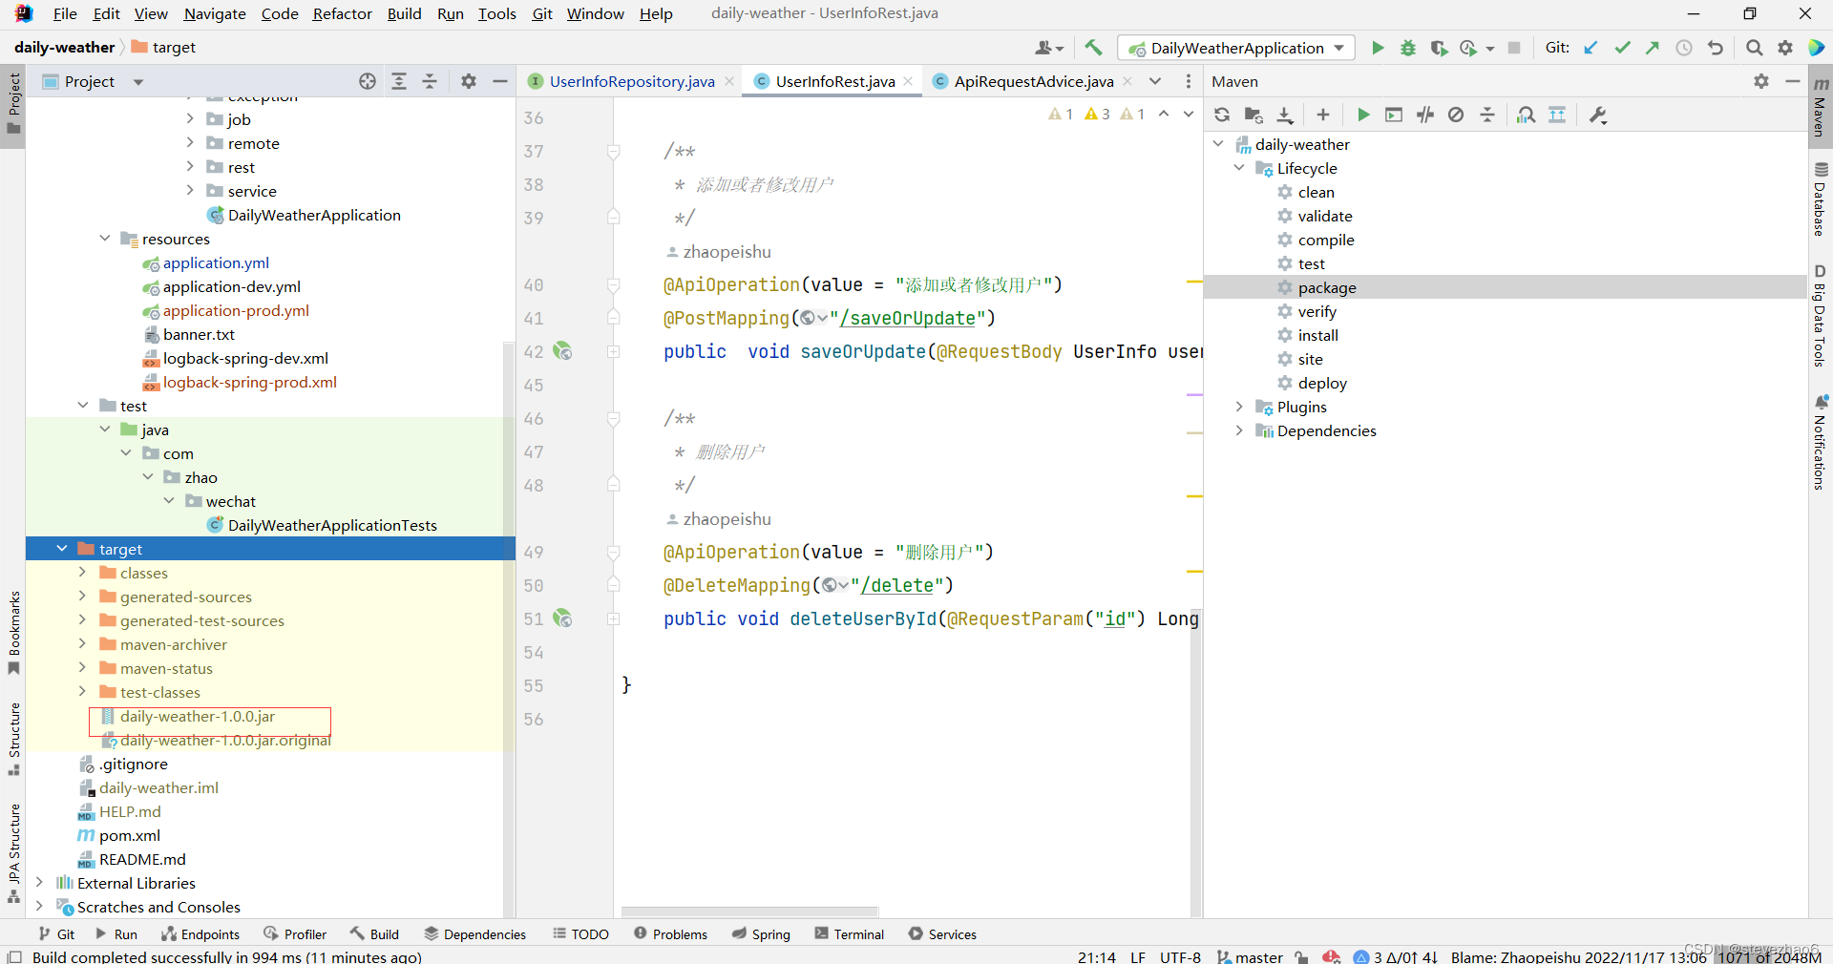Image resolution: width=1833 pixels, height=964 pixels.
Task: Open the DailyWeatherApplication run configuration dropdown
Action: 1237,48
